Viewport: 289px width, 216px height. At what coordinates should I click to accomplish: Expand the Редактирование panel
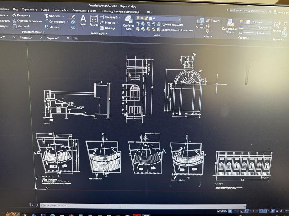[33, 32]
